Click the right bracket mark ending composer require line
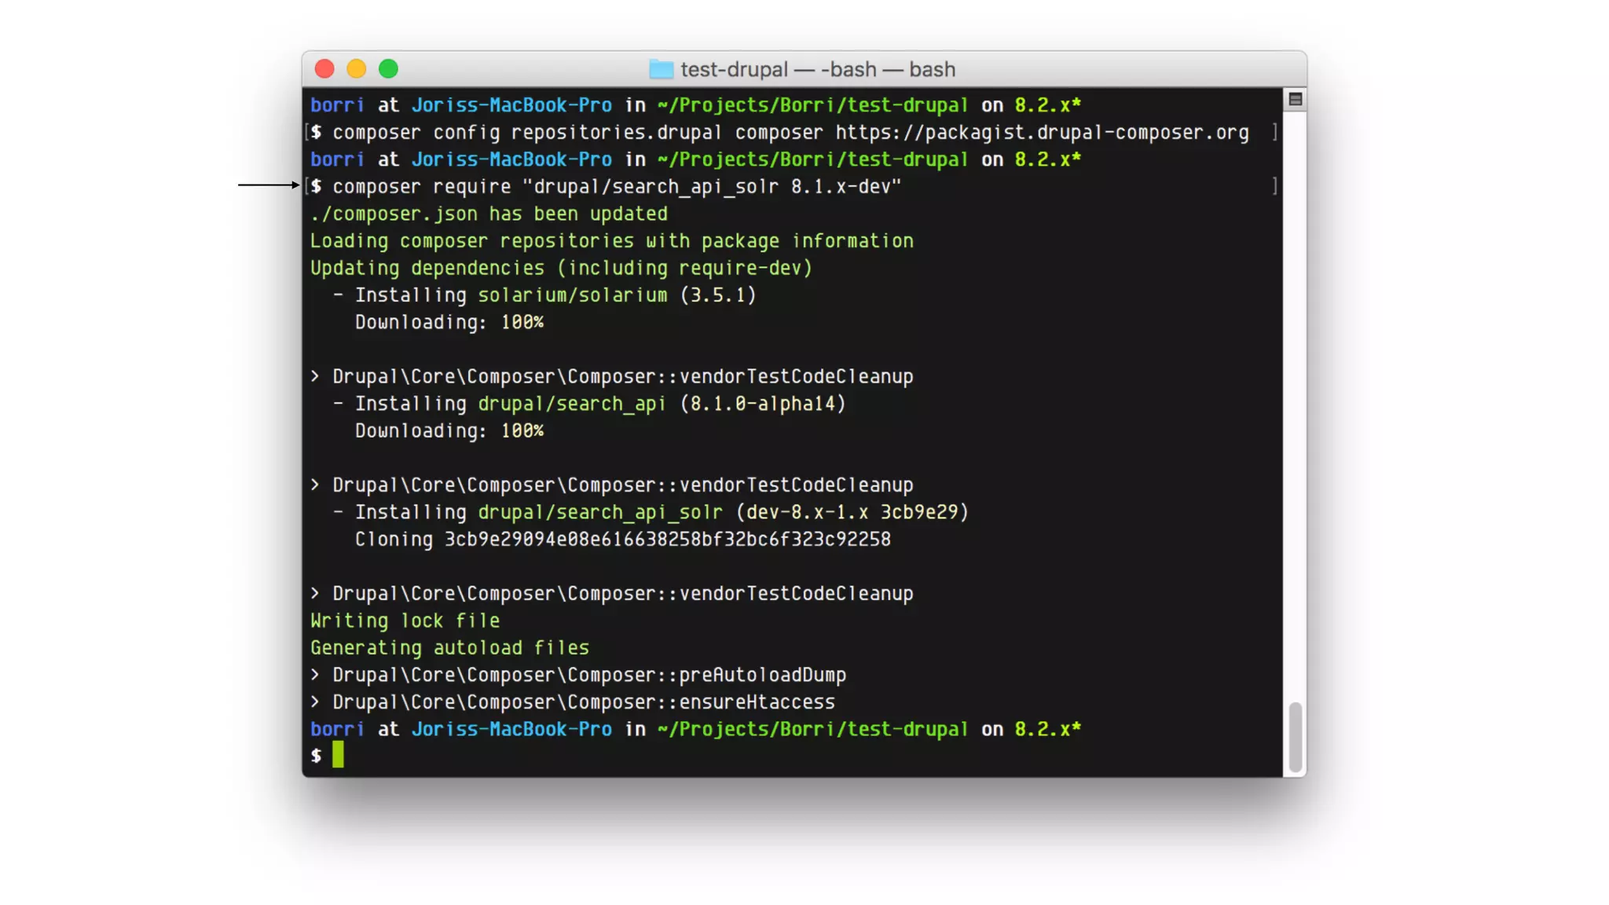Screen dimensions: 1609x905 [1274, 186]
